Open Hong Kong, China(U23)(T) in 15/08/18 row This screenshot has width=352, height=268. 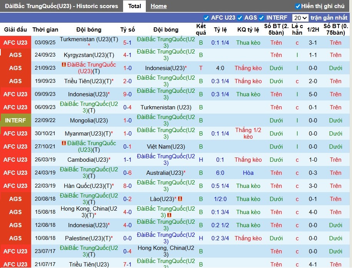[x=89, y=212]
